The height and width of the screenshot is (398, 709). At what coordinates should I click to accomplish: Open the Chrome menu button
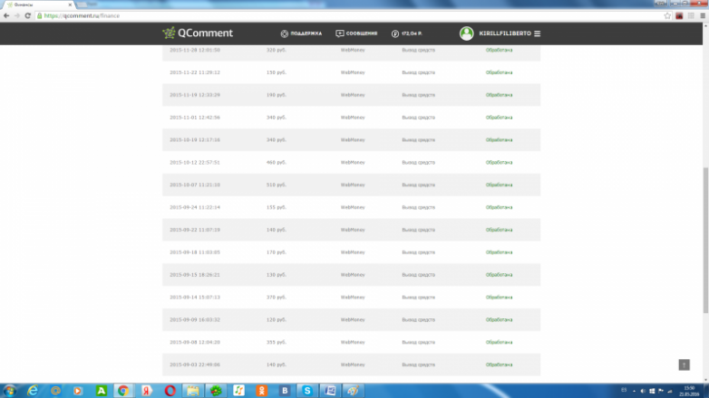pos(701,16)
